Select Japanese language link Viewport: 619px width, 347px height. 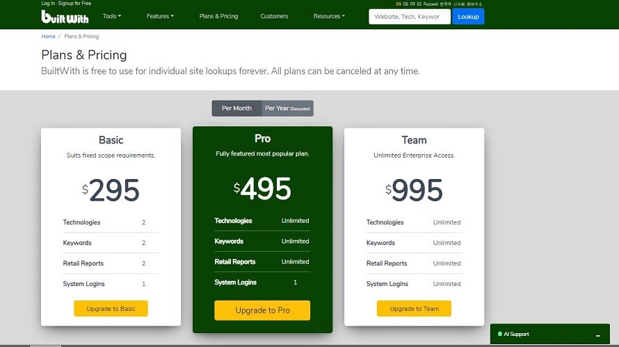tap(459, 4)
